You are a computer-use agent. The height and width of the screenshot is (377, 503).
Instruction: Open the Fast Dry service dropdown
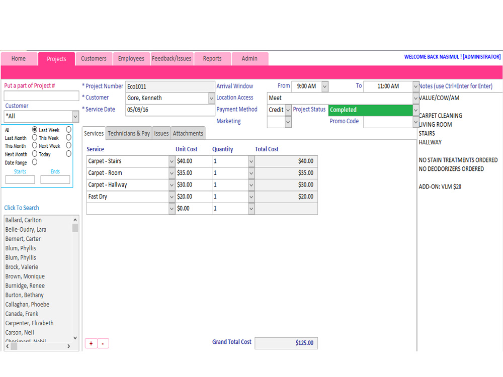point(172,197)
